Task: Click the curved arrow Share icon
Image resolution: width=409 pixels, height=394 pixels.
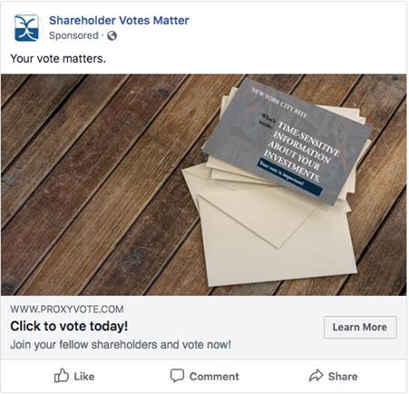Action: pos(316,376)
